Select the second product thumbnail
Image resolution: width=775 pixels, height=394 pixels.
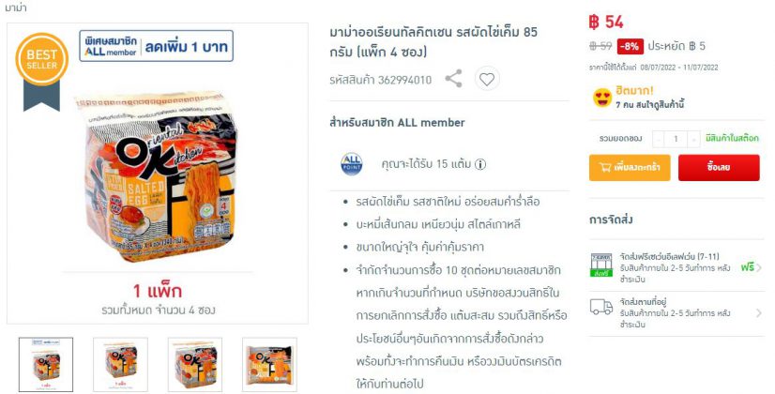(x=120, y=364)
